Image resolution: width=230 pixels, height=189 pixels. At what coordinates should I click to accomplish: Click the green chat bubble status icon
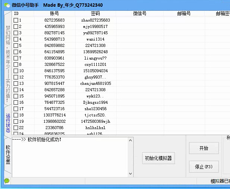pos(7,181)
